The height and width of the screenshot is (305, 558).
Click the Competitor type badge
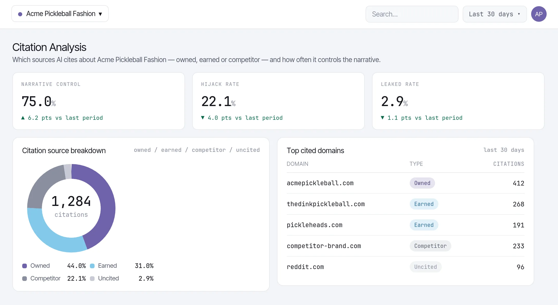pyautogui.click(x=430, y=246)
